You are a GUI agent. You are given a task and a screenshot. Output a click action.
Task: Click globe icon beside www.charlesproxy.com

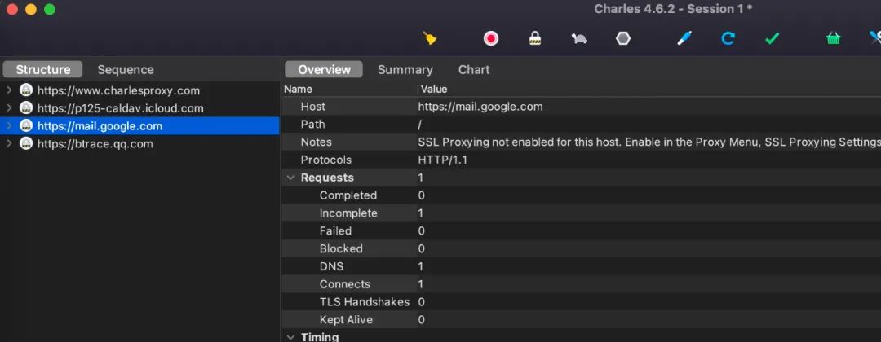point(26,90)
